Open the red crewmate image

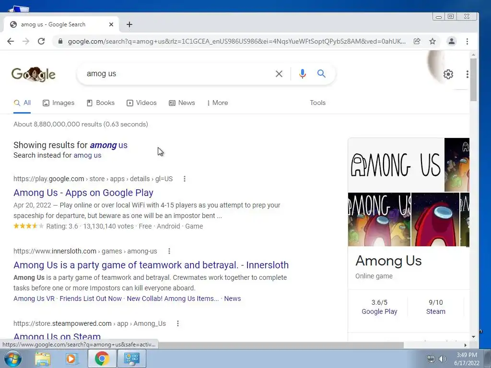click(x=435, y=219)
